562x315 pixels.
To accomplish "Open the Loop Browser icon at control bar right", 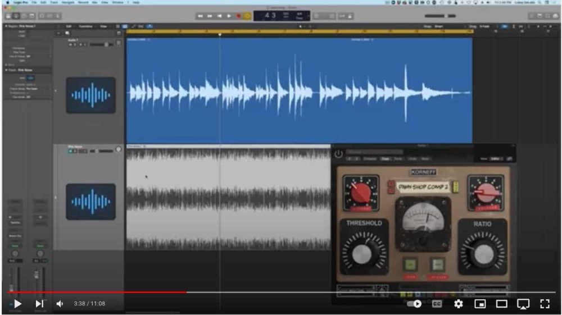I will pyautogui.click(x=547, y=16).
